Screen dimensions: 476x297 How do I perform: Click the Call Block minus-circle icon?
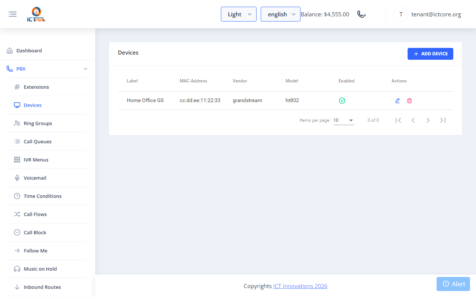click(17, 232)
